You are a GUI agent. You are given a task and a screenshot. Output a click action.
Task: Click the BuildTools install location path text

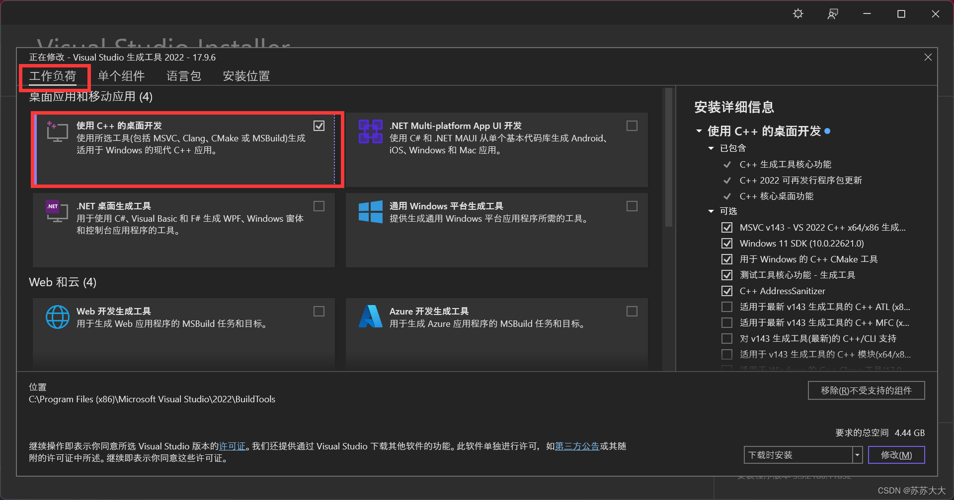tap(152, 399)
